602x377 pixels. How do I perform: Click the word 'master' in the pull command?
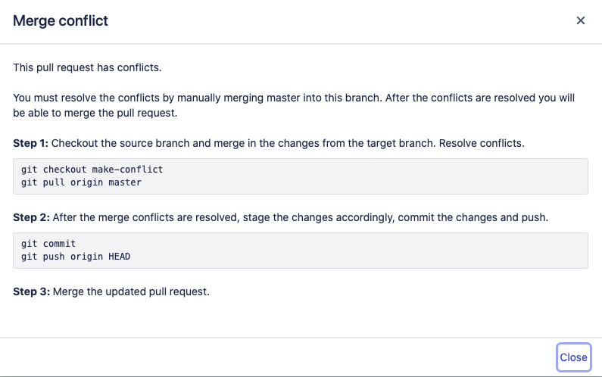pos(125,182)
